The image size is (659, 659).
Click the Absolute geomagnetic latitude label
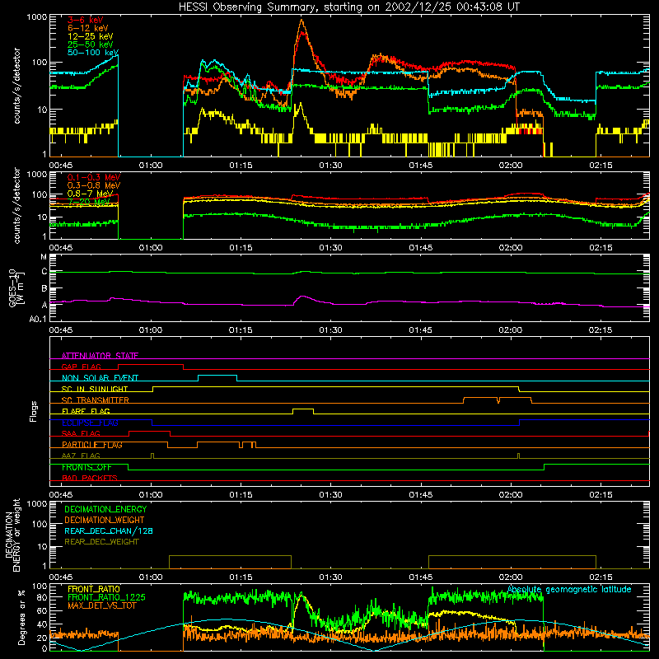(x=569, y=589)
